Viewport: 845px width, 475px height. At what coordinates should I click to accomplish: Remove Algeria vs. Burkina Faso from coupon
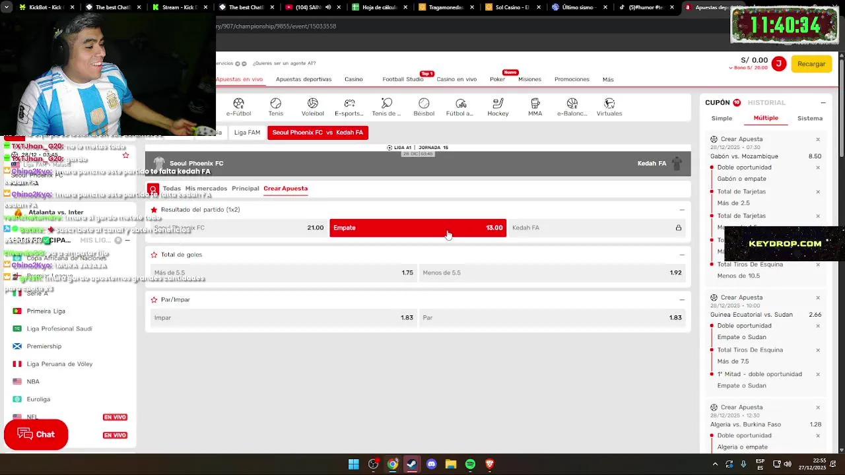click(x=818, y=408)
